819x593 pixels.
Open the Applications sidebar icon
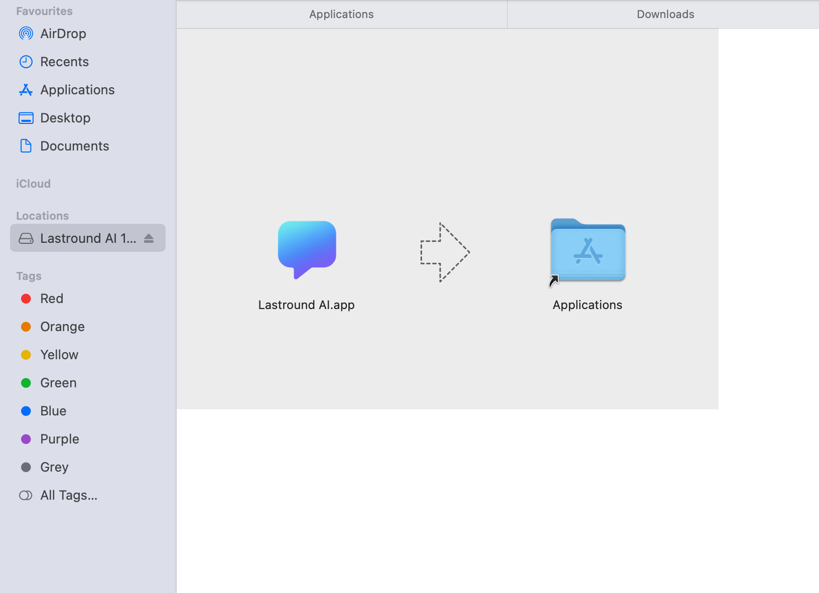pyautogui.click(x=26, y=90)
